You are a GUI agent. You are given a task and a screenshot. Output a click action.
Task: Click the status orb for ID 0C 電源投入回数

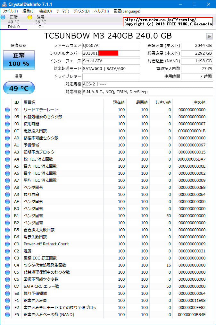click(7, 131)
